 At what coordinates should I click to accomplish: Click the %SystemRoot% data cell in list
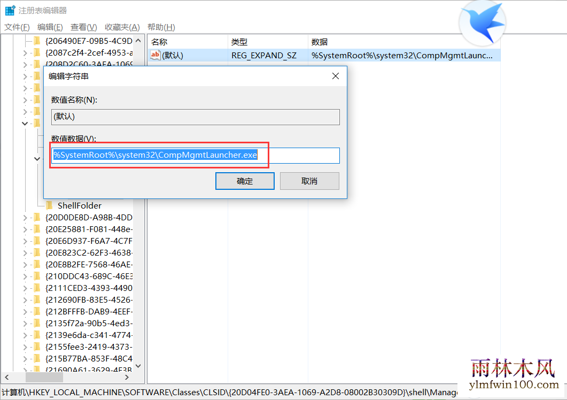(x=402, y=56)
